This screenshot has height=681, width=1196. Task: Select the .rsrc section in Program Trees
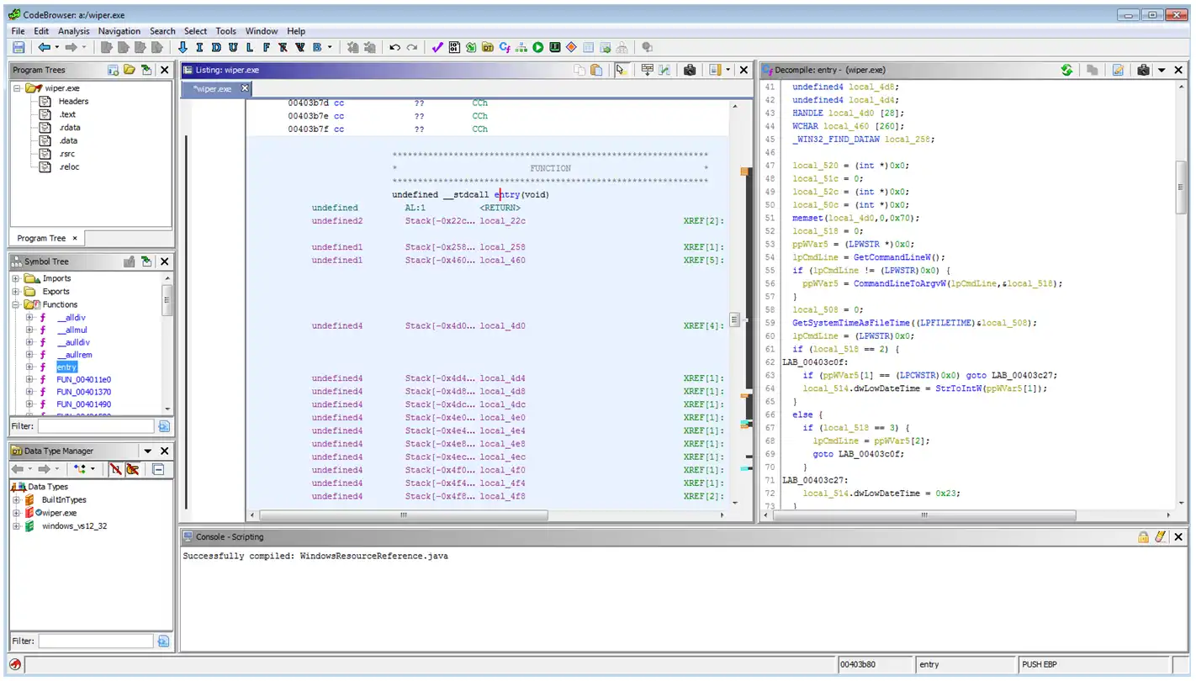coord(67,154)
